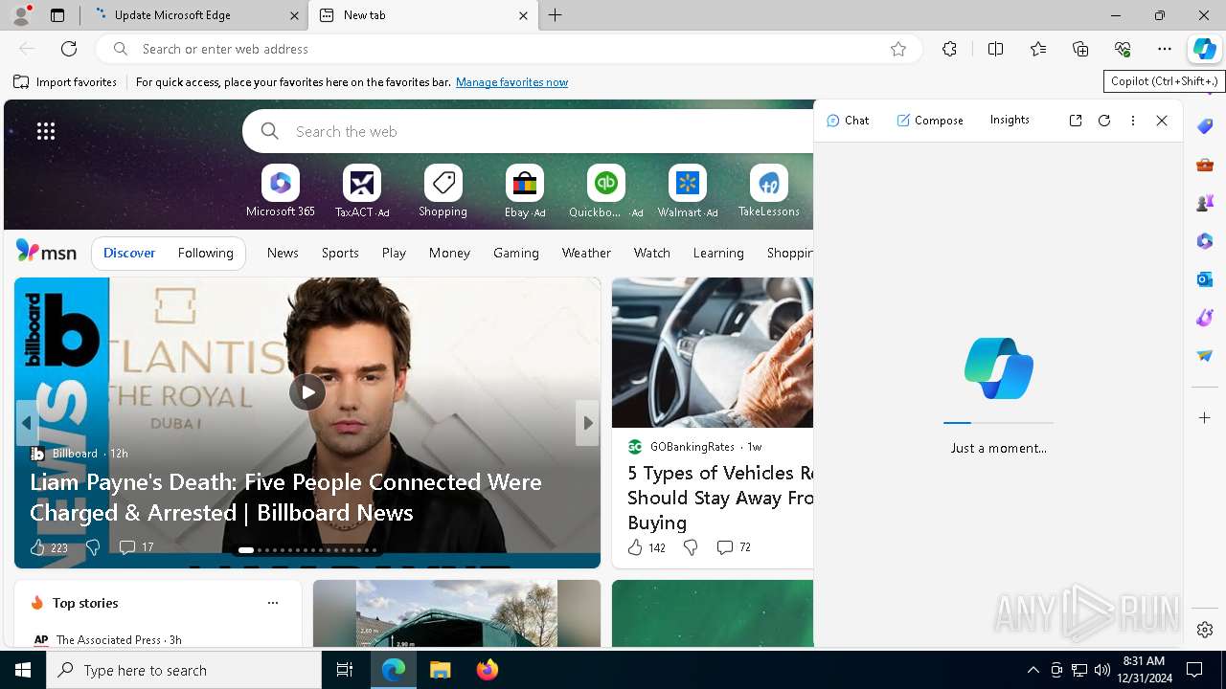This screenshot has height=689, width=1226.
Task: Open the Money category
Action: click(449, 253)
